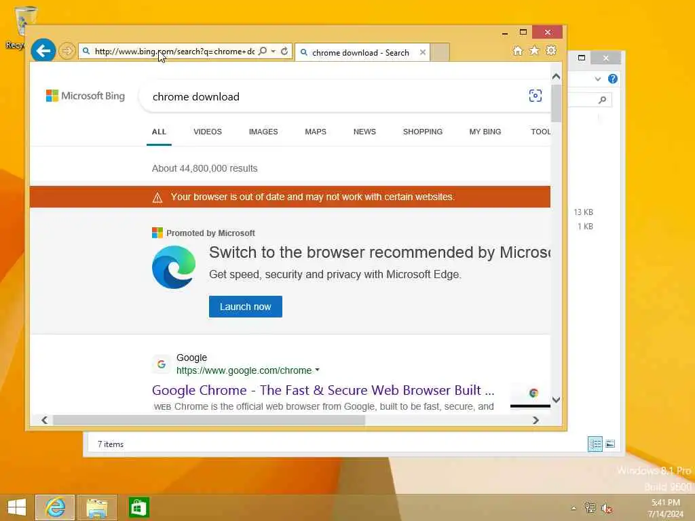This screenshot has width=695, height=521.
Task: Click vertical scrollbar down arrow
Action: click(x=557, y=400)
